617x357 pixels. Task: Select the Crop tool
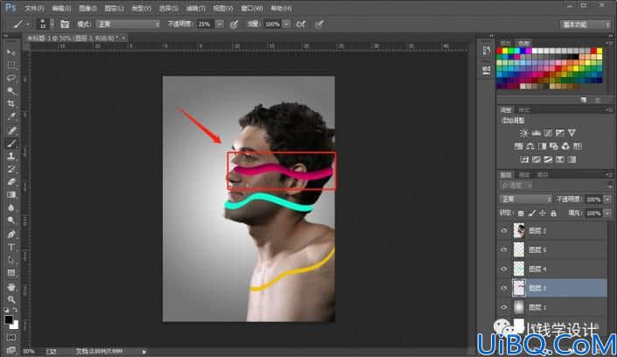(x=11, y=104)
